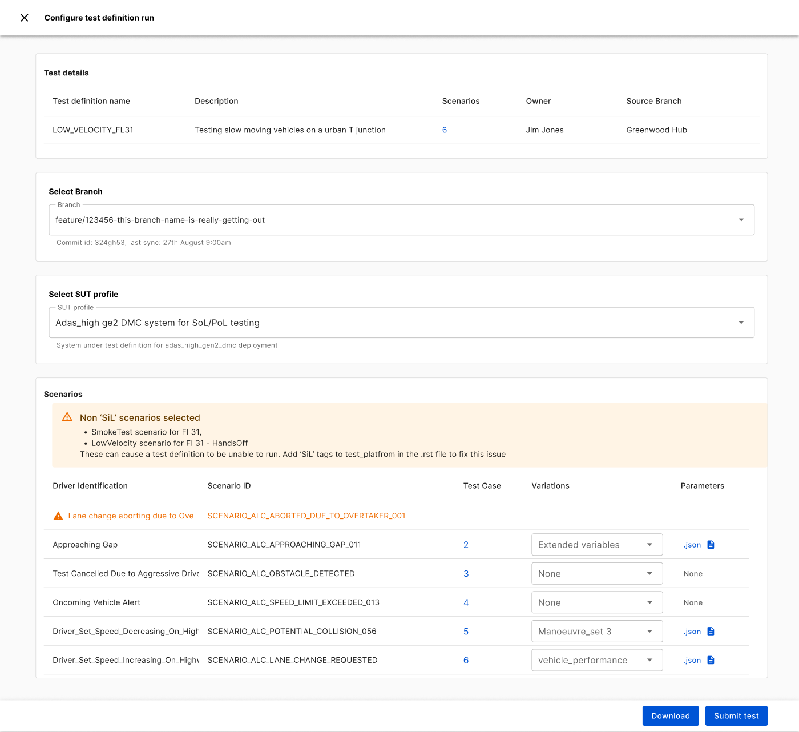Open the json file icon for Driver_Set_Speed_Decreasing row

point(711,632)
